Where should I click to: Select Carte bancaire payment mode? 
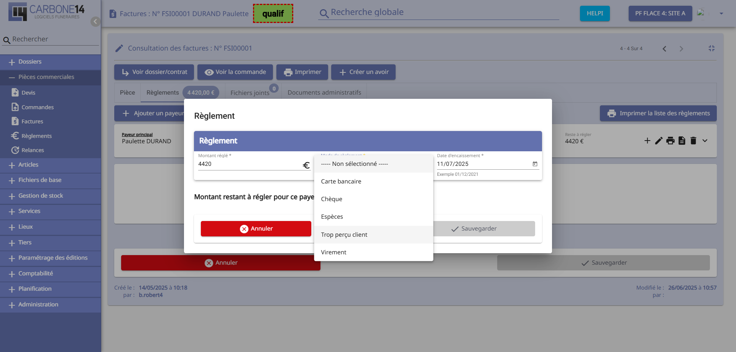tap(341, 182)
